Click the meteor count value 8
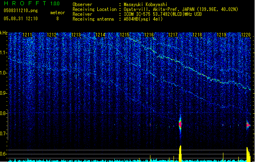Viewport: 255px width, 162px height. pyautogui.click(x=58, y=19)
